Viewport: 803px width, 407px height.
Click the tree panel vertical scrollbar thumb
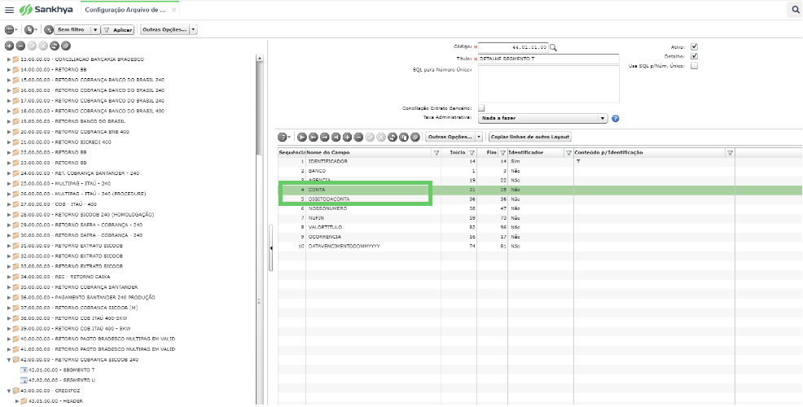pos(260,107)
